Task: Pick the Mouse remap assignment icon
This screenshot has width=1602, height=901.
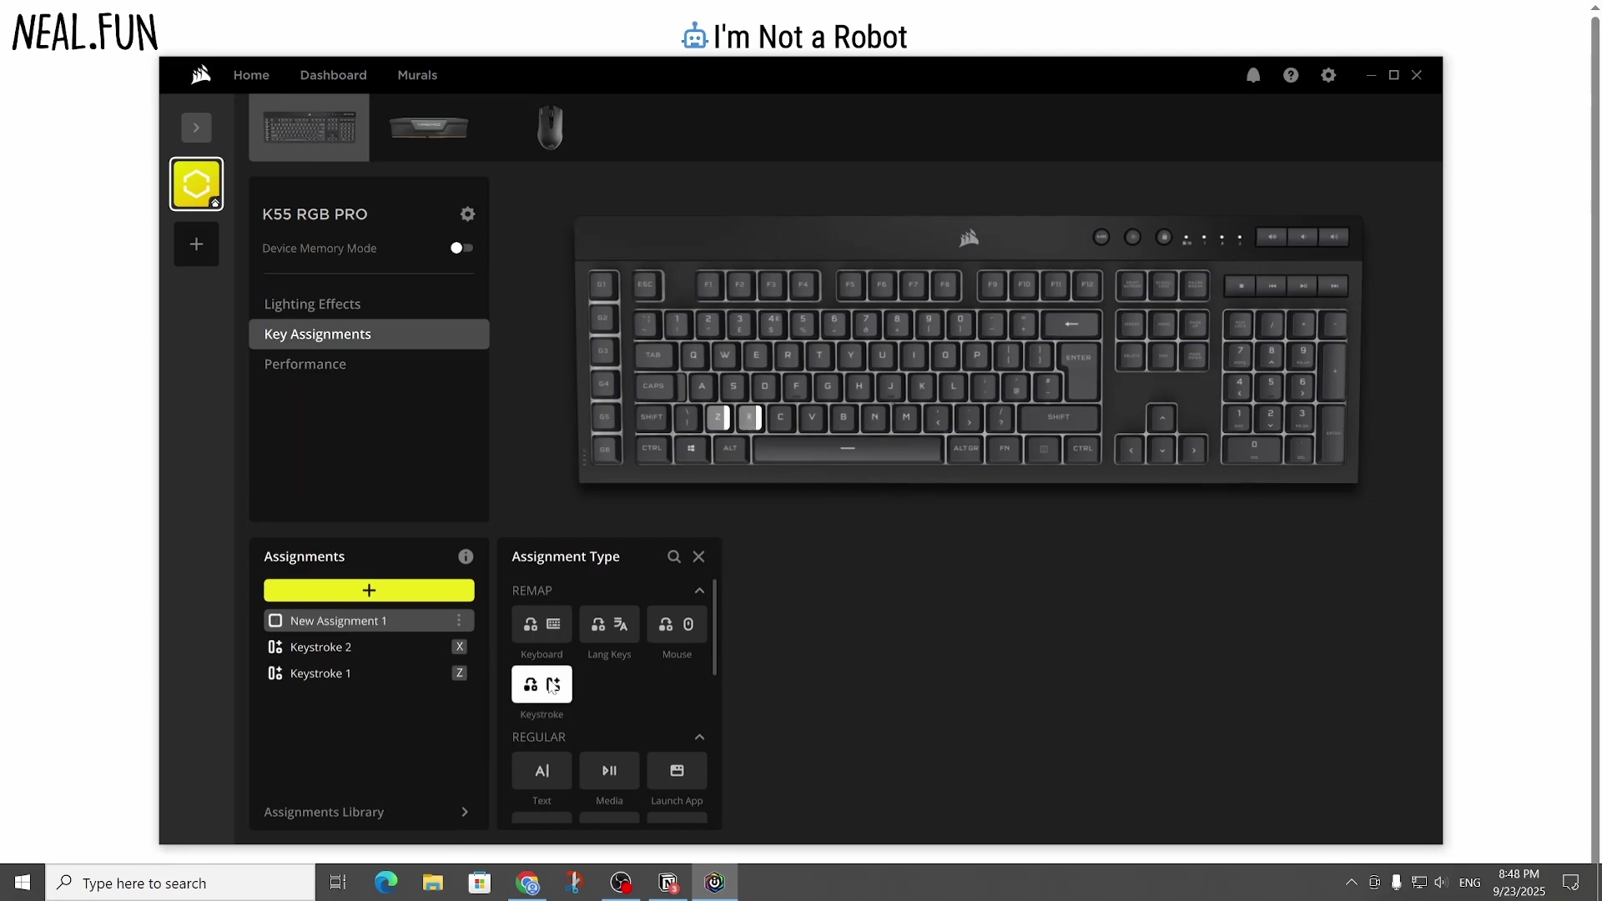Action: coord(677,624)
